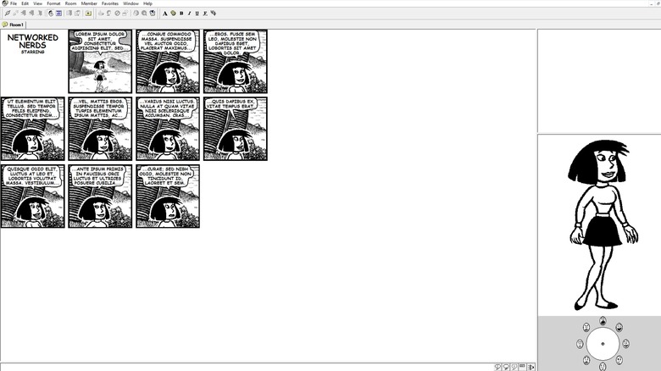Click the Action caption box button
The image size is (661, 371).
point(522,368)
